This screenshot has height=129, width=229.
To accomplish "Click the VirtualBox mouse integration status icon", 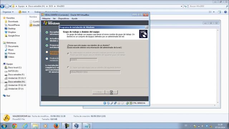I will (127, 103).
